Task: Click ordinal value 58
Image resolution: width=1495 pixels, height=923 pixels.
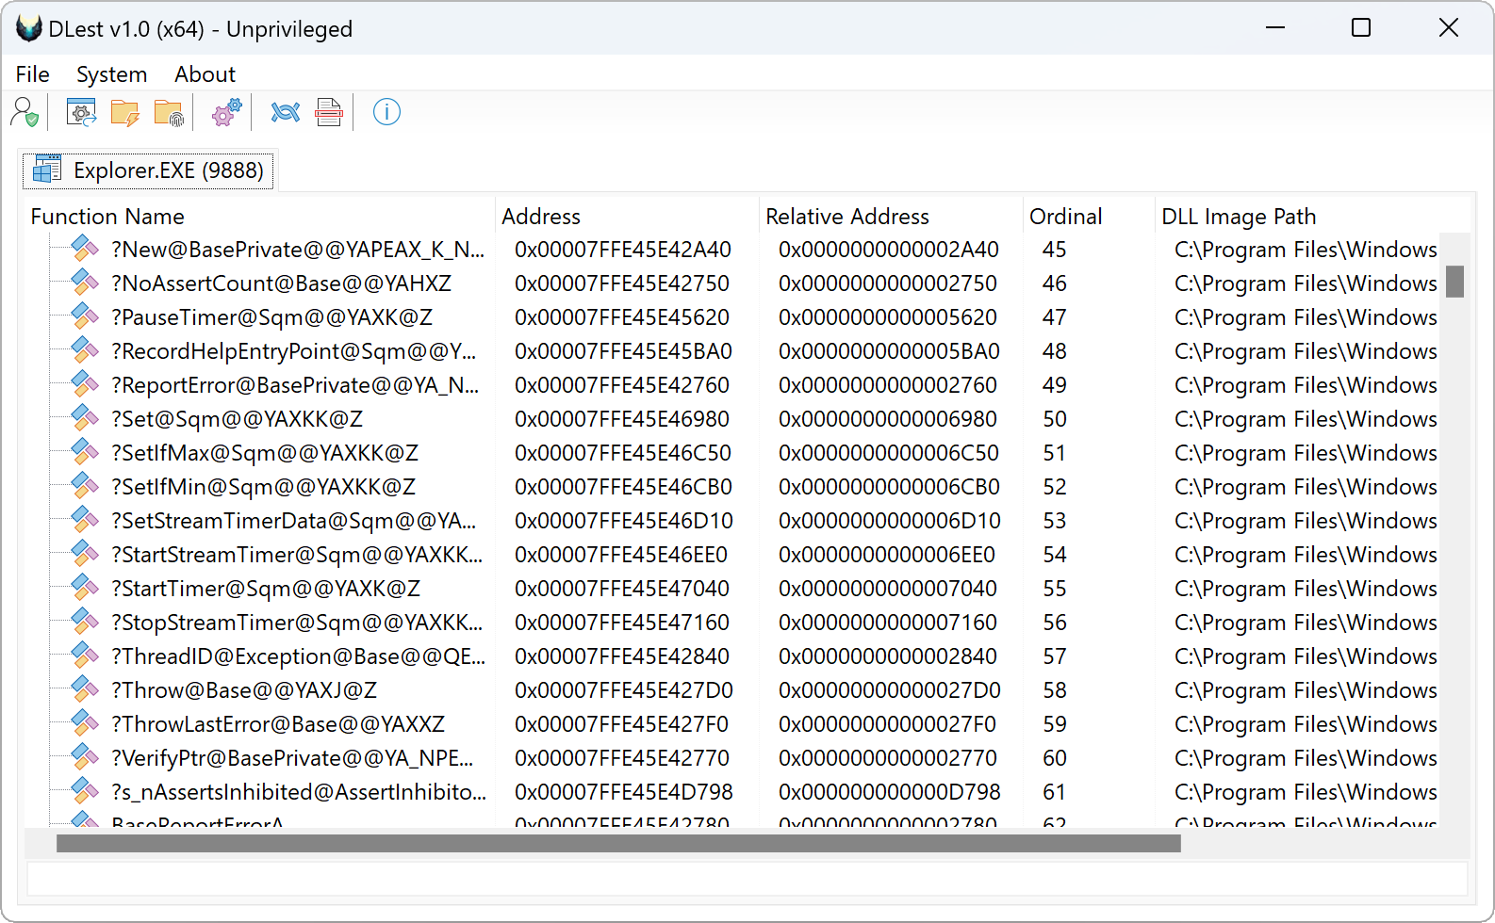Action: pos(1055,690)
